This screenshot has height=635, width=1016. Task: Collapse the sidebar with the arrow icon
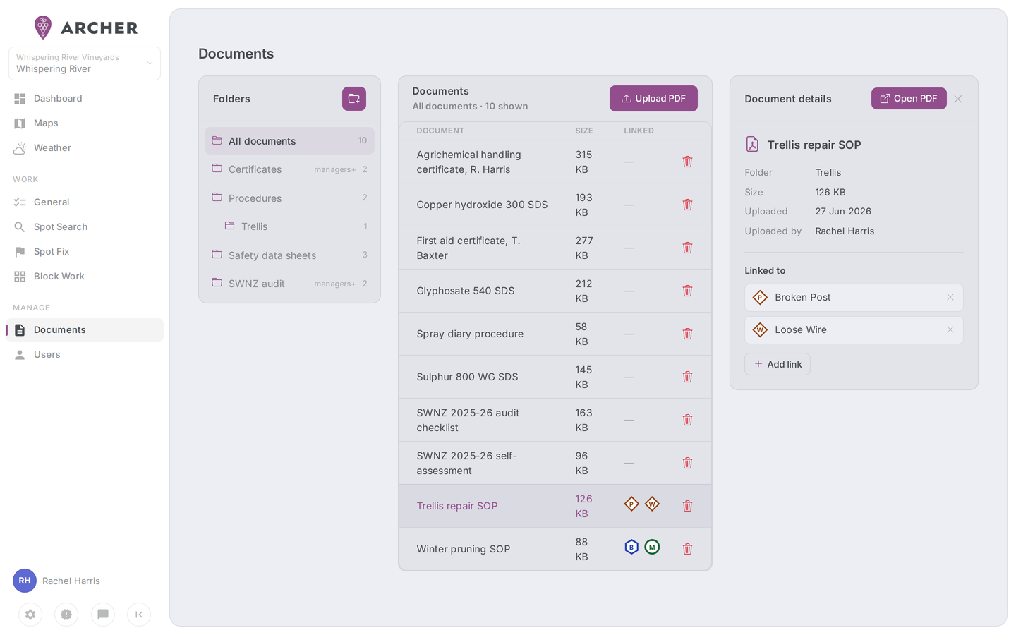[x=139, y=615]
